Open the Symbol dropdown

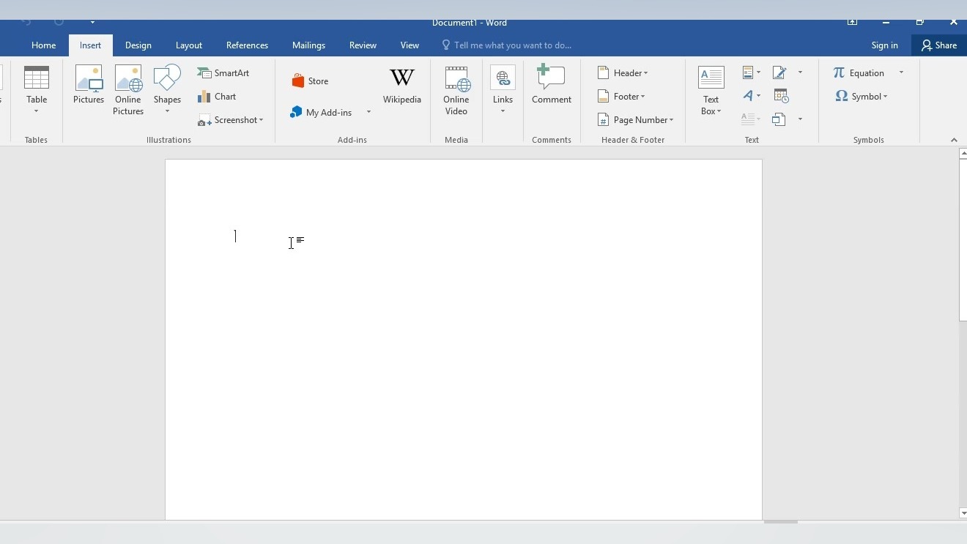click(x=862, y=97)
